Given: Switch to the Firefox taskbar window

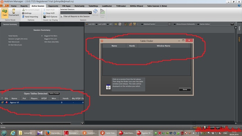Looking at the screenshot, I should point(54,133).
